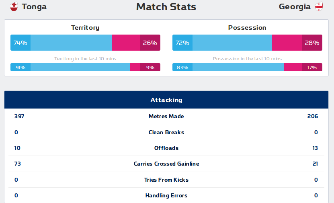Click the Carries Crossed Gainline label
The image size is (334, 203).
(x=166, y=164)
